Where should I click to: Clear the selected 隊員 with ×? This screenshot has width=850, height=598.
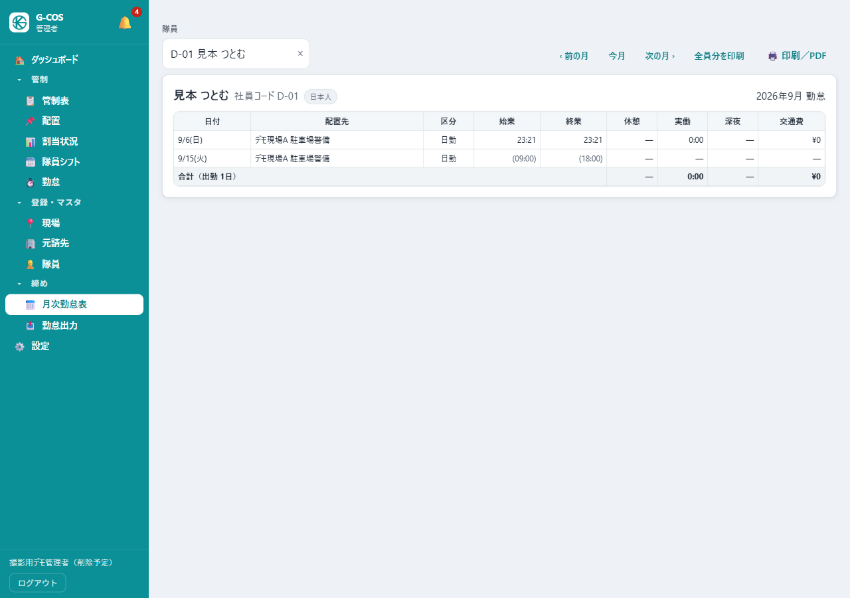(x=300, y=54)
